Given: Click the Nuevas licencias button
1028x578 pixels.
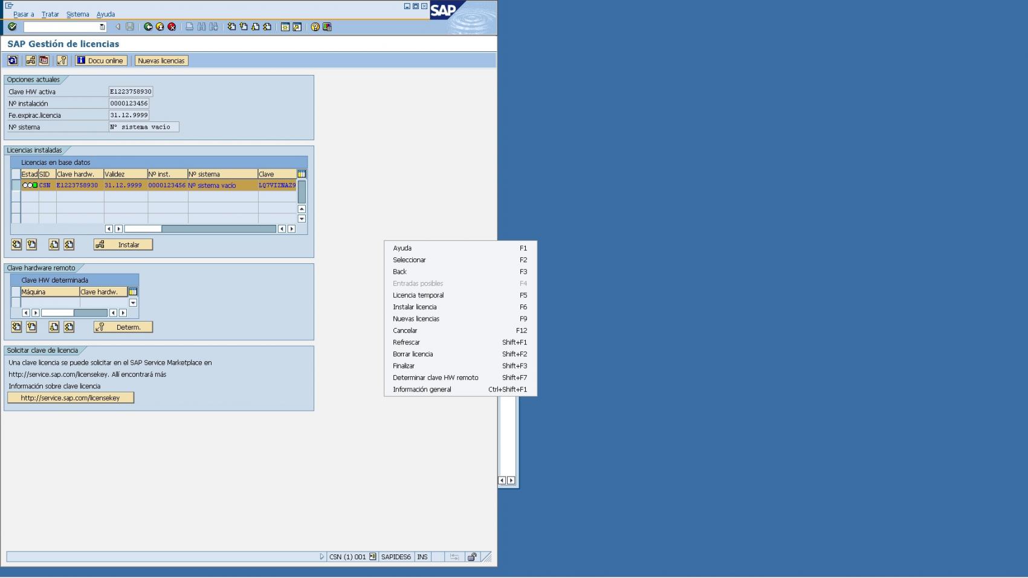Looking at the screenshot, I should tap(161, 60).
